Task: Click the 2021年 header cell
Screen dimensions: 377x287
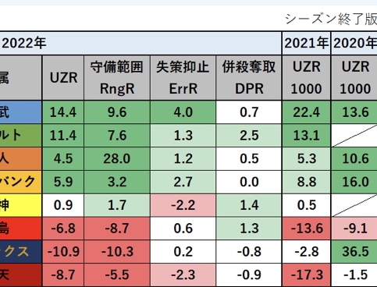Action: 306,43
